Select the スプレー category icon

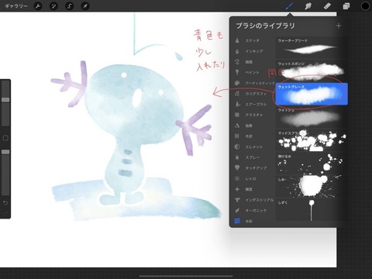[237, 157]
